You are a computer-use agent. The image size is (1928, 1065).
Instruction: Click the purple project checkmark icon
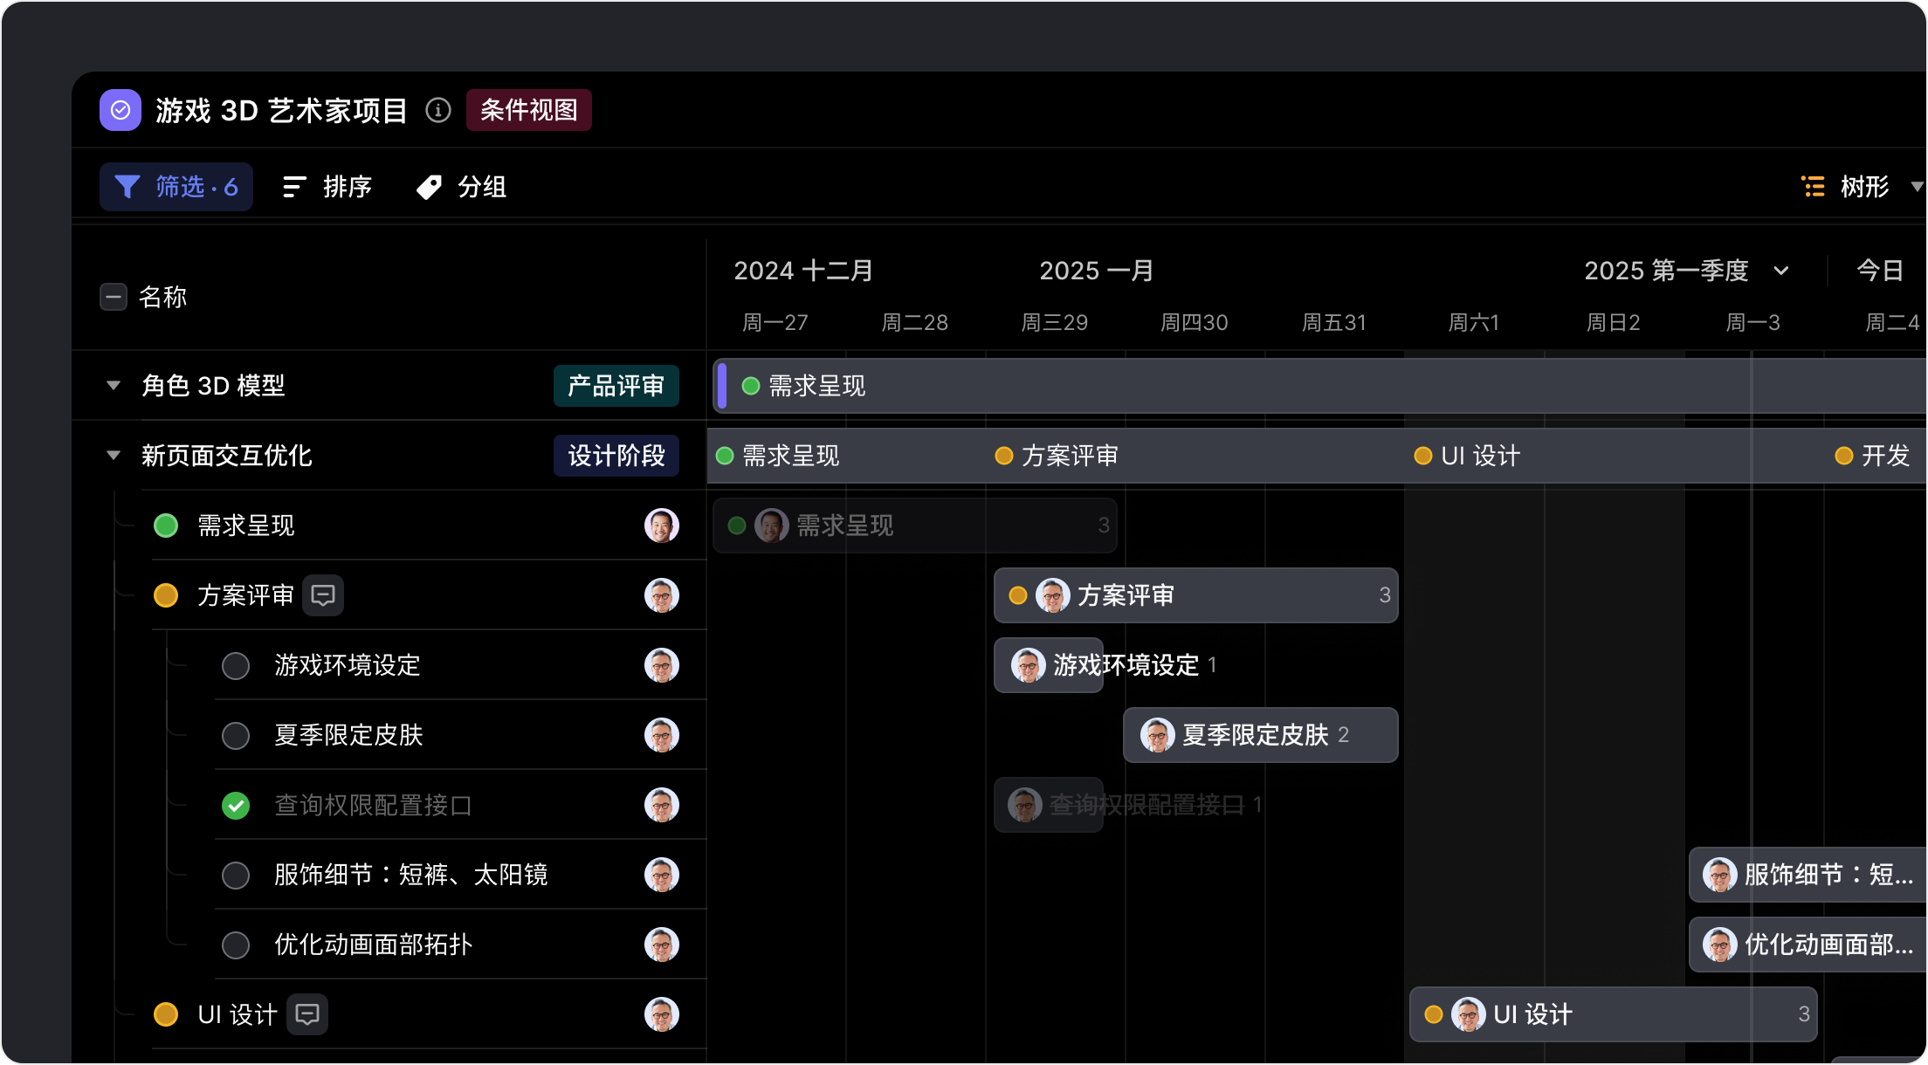click(120, 110)
